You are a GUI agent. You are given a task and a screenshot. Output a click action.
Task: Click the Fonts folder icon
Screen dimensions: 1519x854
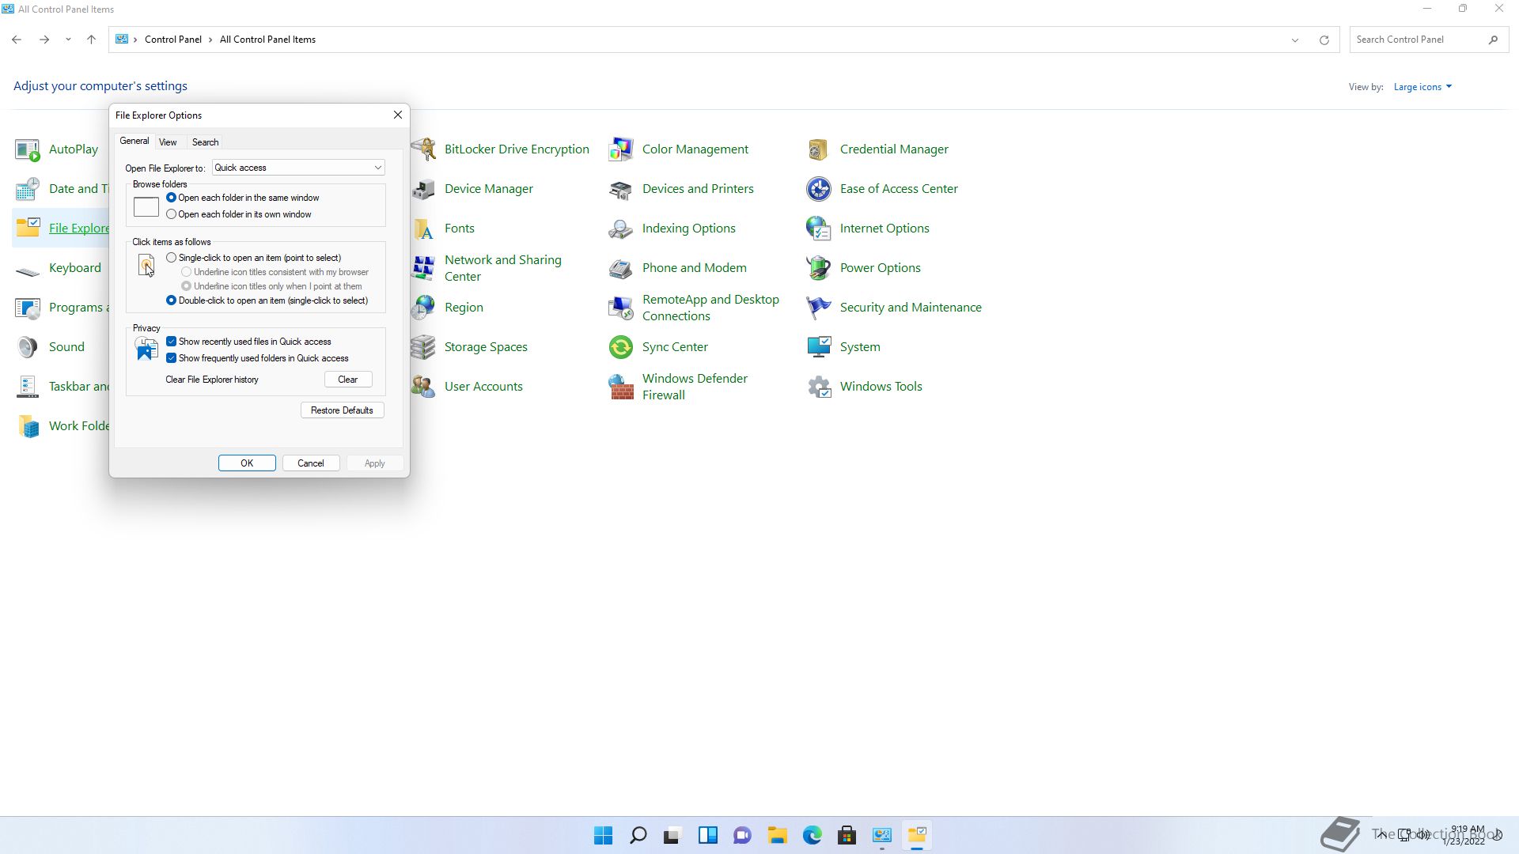pos(423,229)
